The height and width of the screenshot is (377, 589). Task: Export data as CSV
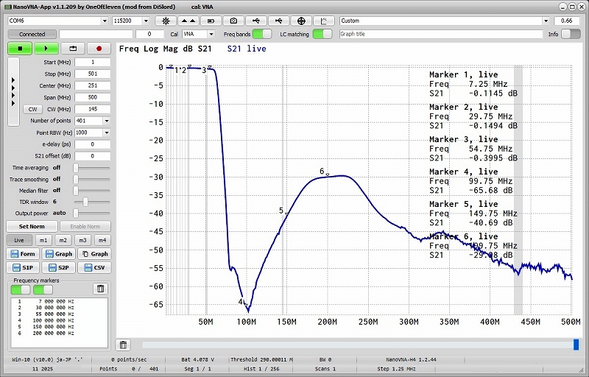96,267
